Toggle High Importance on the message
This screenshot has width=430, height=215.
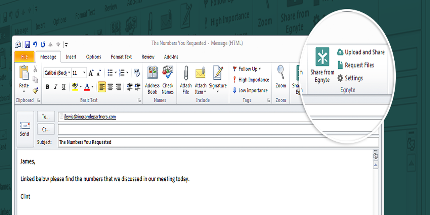[250, 80]
